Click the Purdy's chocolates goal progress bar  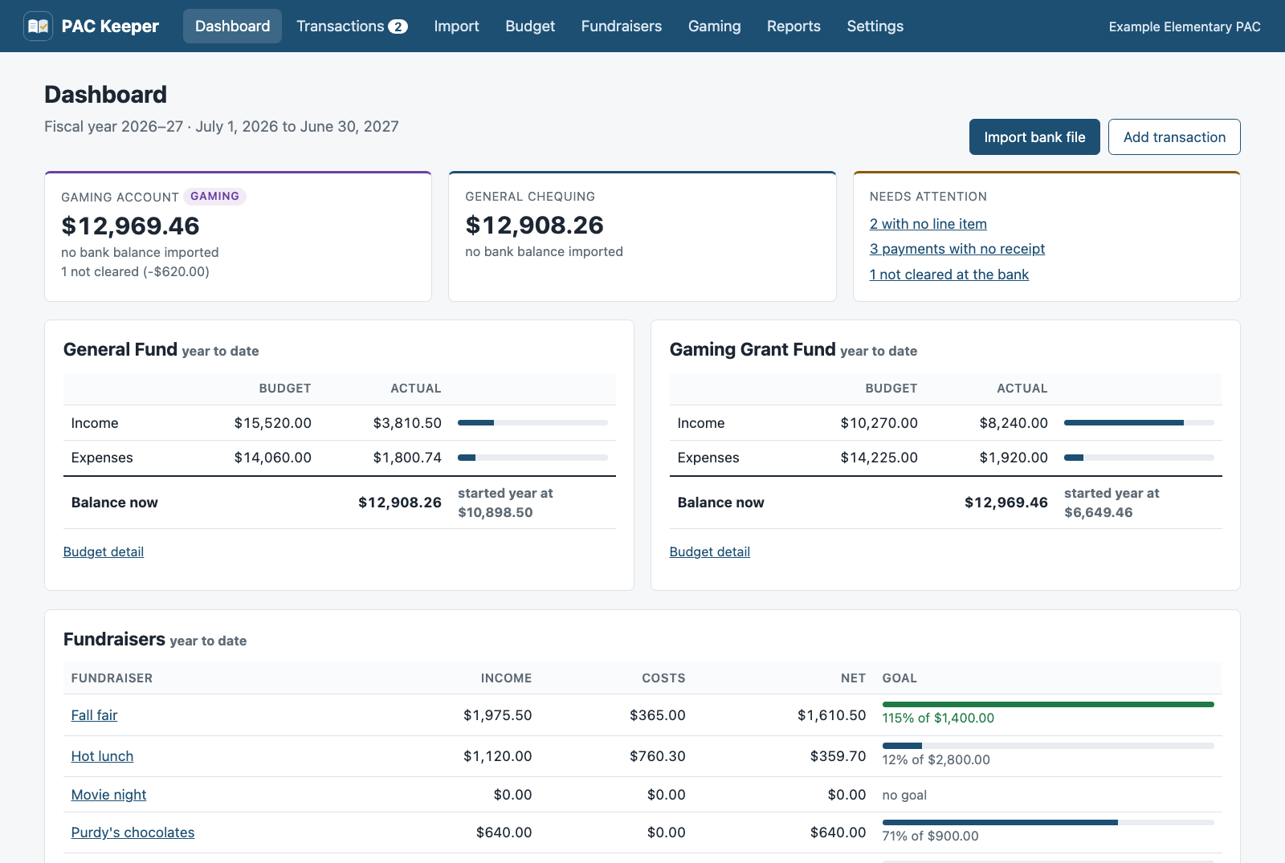click(x=1048, y=822)
